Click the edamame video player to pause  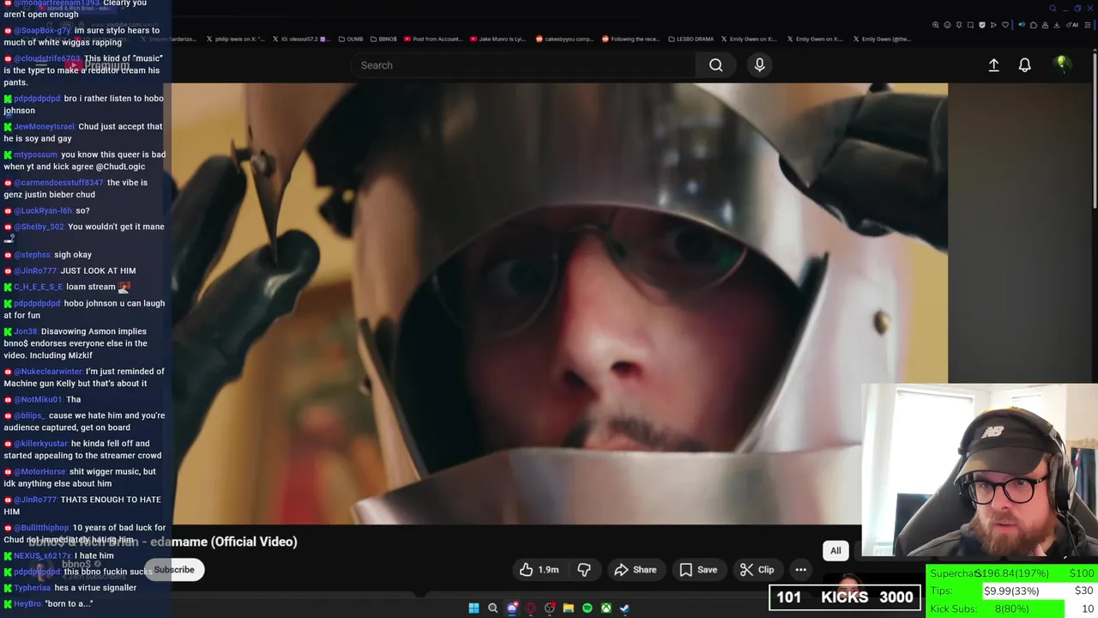559,303
